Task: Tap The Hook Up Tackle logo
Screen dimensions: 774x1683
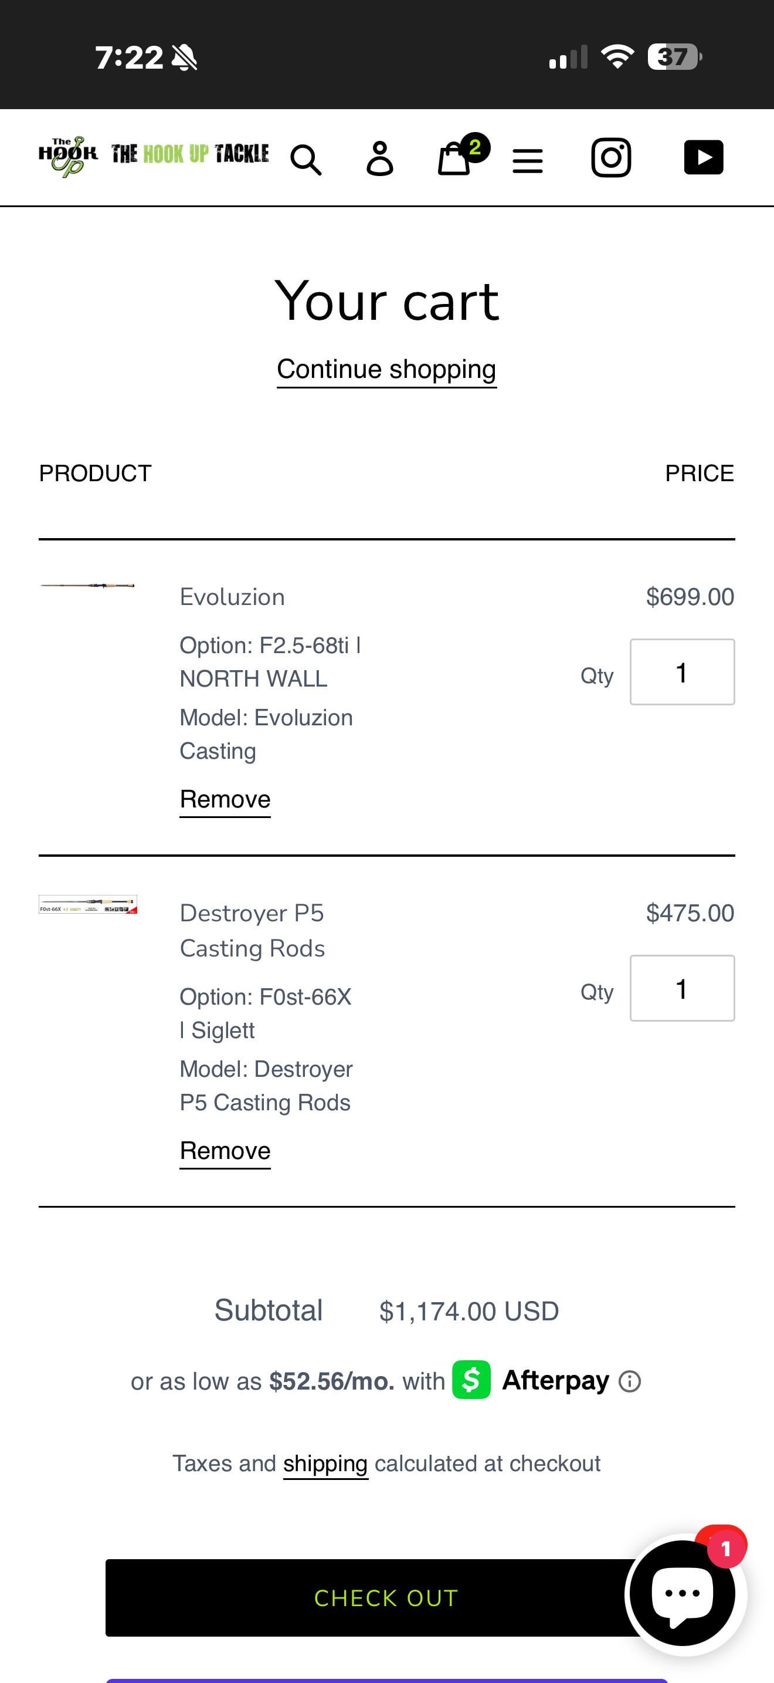Action: coord(154,156)
